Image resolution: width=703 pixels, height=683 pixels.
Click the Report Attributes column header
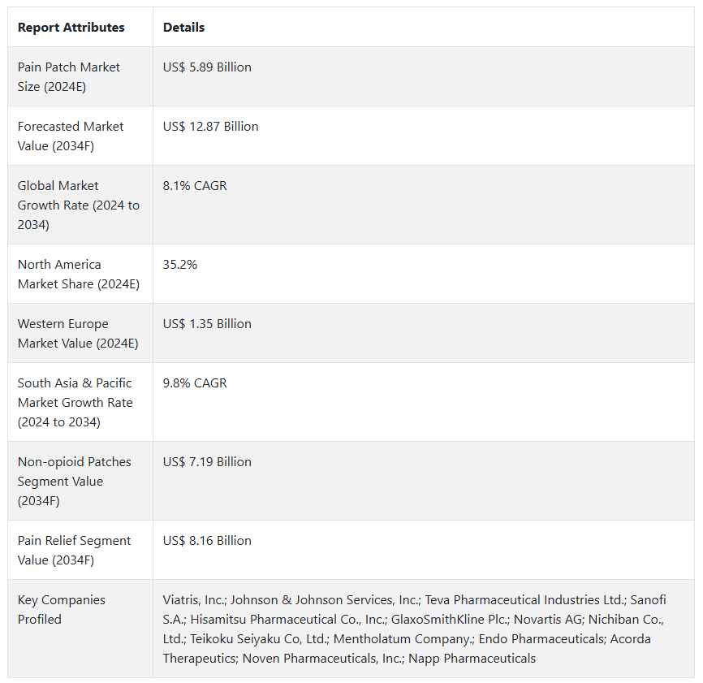71,28
